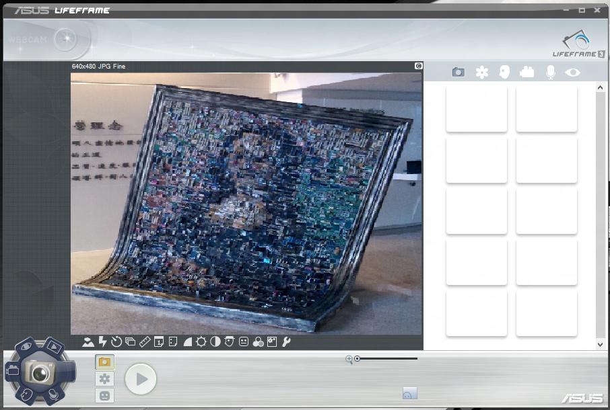Select the playback mode on the dial
The height and width of the screenshot is (410, 610).
tap(54, 346)
